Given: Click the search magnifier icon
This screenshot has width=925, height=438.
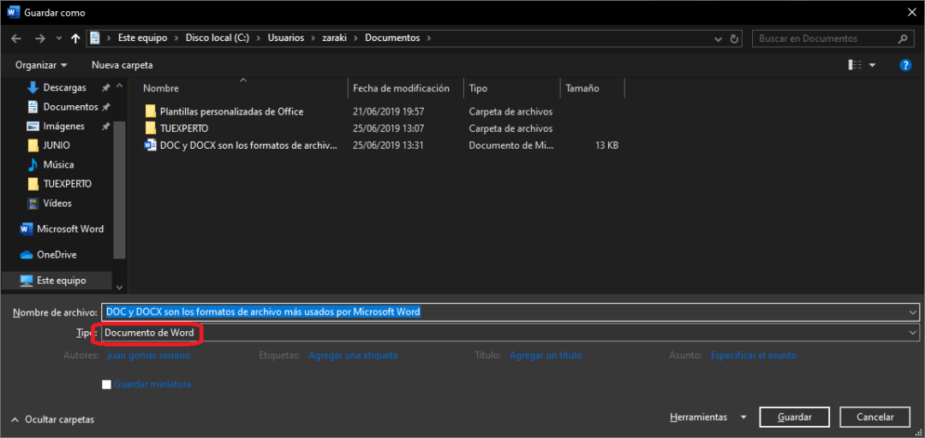Looking at the screenshot, I should (902, 38).
